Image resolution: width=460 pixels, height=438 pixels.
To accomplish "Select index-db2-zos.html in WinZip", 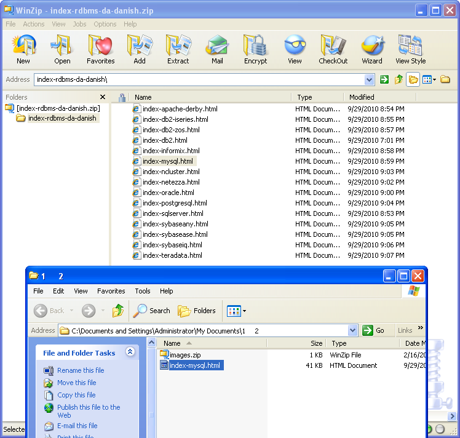I will coord(171,130).
